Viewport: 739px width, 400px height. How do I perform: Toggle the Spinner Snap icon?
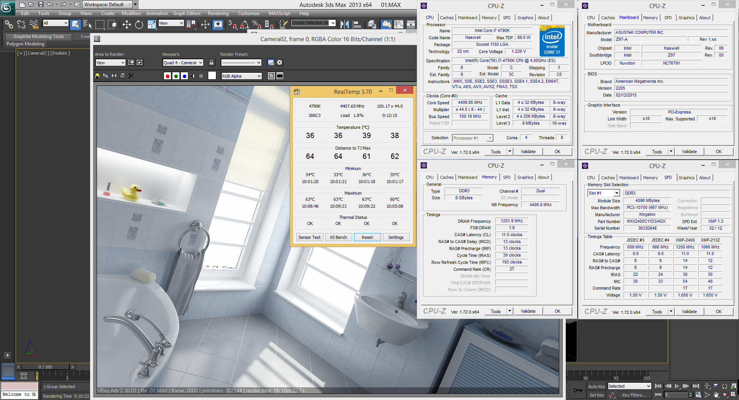coord(269,25)
